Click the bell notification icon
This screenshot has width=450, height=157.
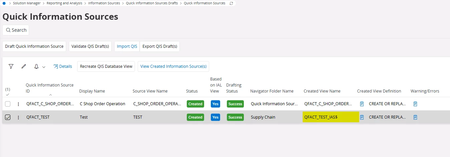[x=36, y=66]
